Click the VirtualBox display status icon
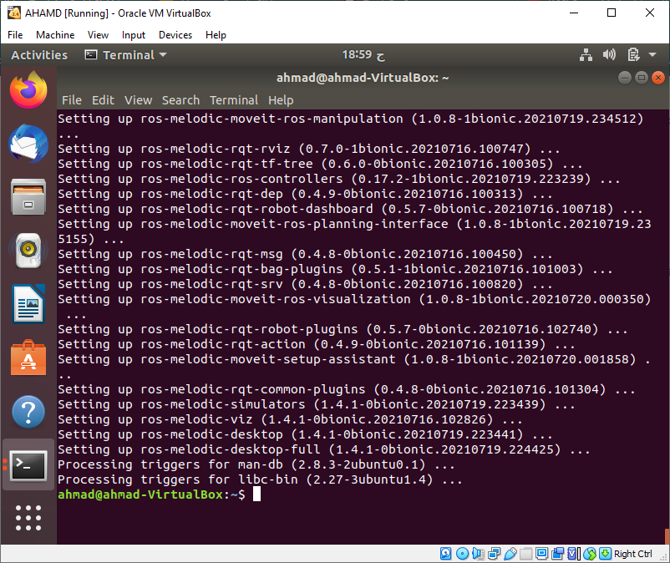Image resolution: width=670 pixels, height=563 pixels. point(542,554)
